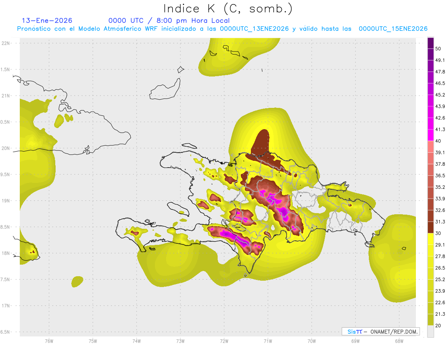Select the date label '13-Ene-2026'

47,21
